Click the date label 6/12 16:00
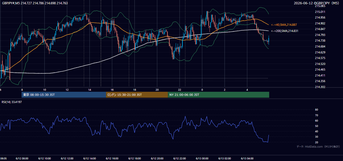343x161 pixels. coord(112,159)
